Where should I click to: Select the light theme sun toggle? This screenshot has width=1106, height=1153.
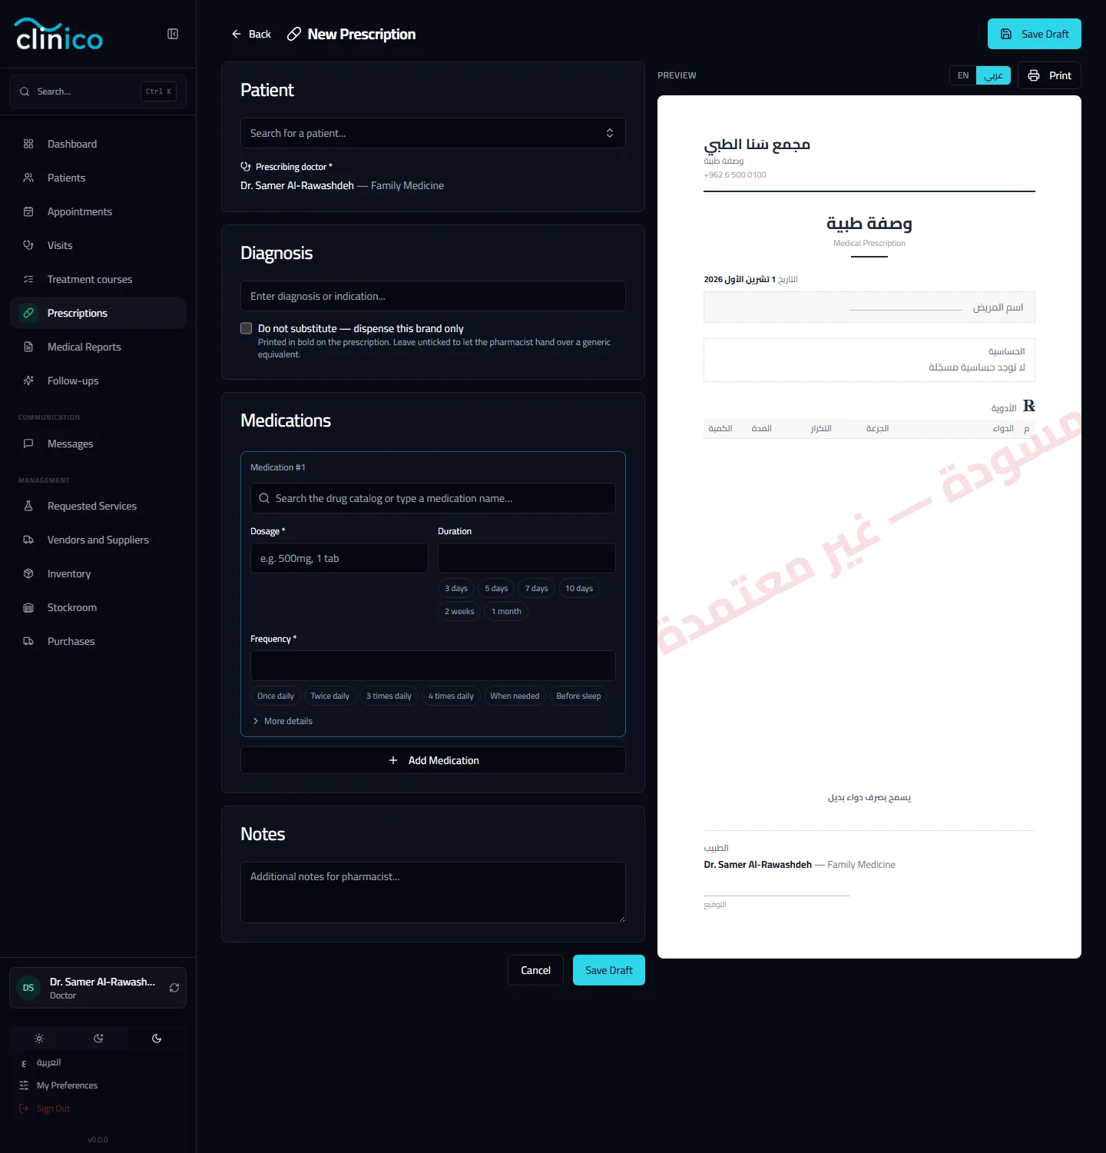(39, 1038)
